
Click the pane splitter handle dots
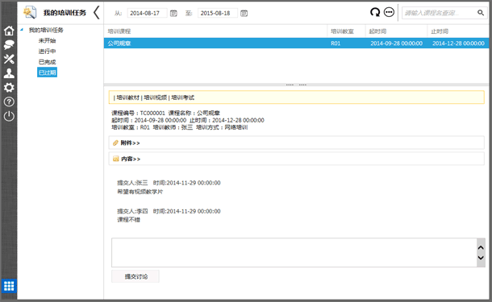tap(296, 85)
